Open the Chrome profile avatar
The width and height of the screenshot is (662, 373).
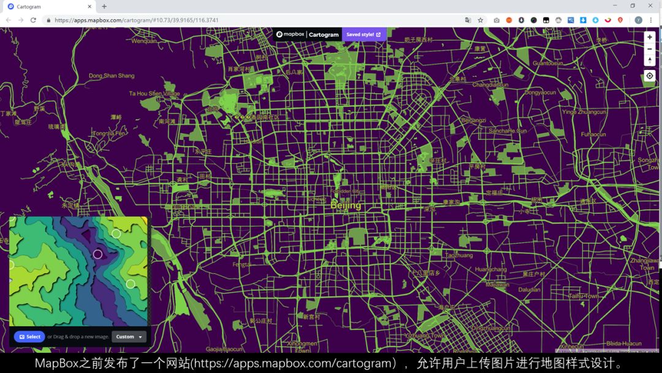pyautogui.click(x=637, y=20)
